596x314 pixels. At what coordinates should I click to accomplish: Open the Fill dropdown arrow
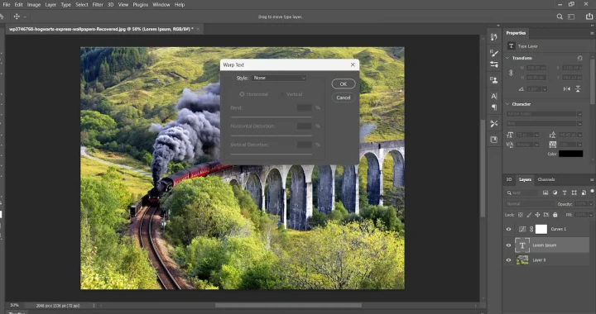[x=591, y=215]
